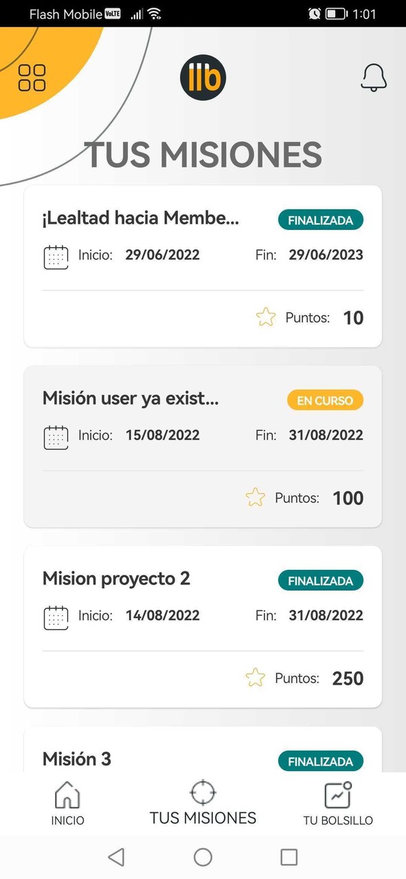Tap the calendar icon on Misión user card
Screen dimensions: 406x879
coord(56,435)
